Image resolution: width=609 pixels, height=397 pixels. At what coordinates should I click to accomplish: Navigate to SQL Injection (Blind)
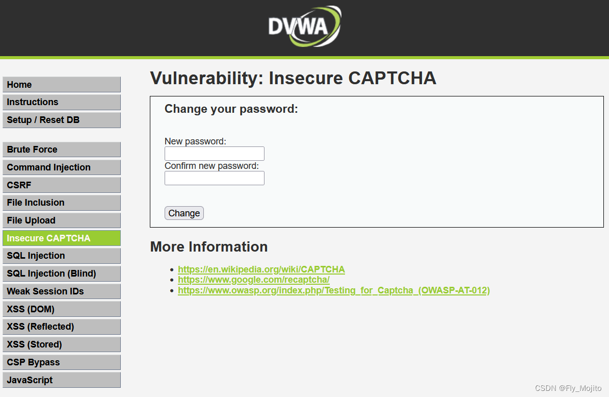[x=61, y=274]
